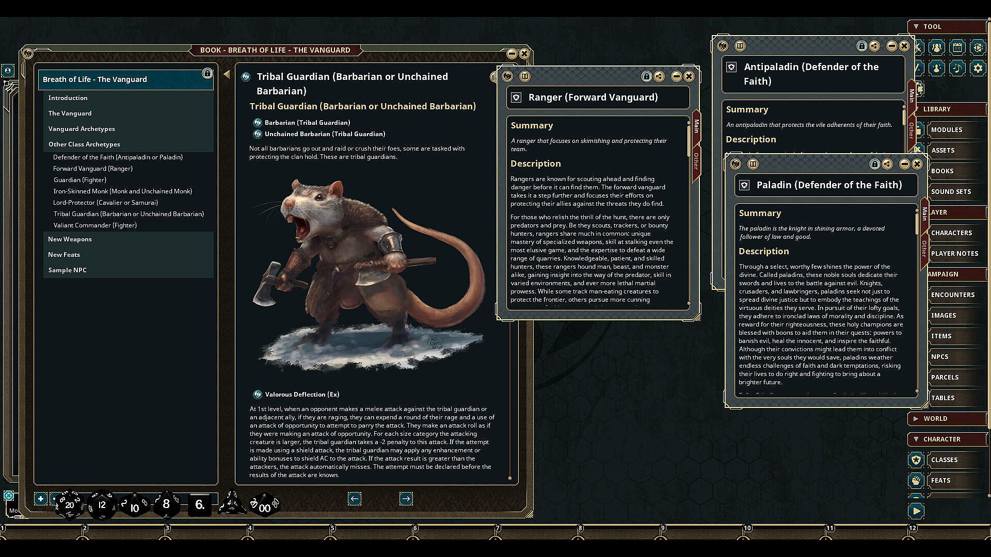
Task: Select New Feats chapter in book index
Action: [64, 255]
